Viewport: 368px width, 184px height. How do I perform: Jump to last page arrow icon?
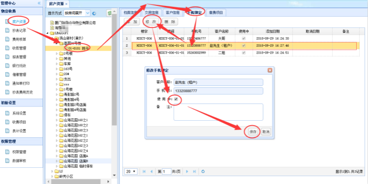coord(194,172)
